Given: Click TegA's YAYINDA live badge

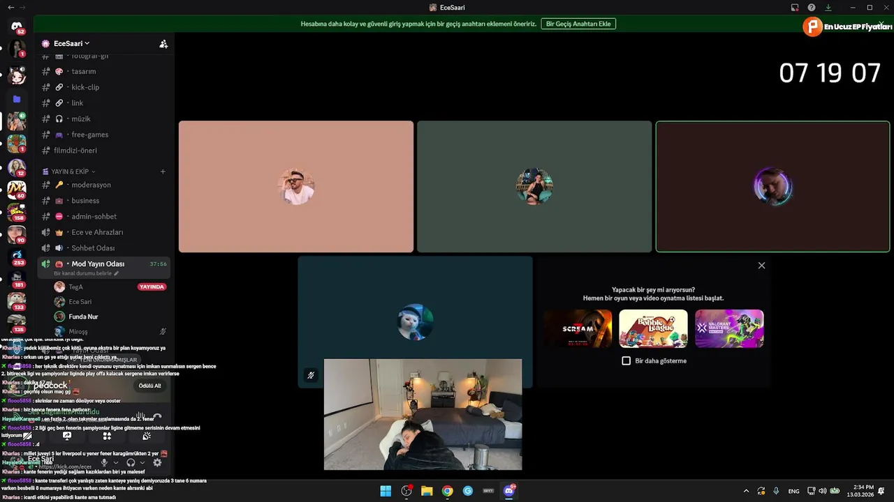Looking at the screenshot, I should point(152,287).
